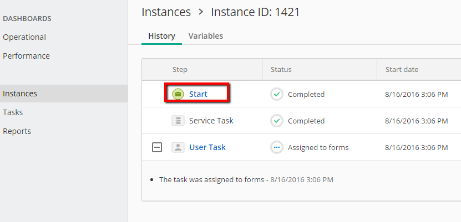Select the History tab
The width and height of the screenshot is (461, 222).
coord(161,36)
